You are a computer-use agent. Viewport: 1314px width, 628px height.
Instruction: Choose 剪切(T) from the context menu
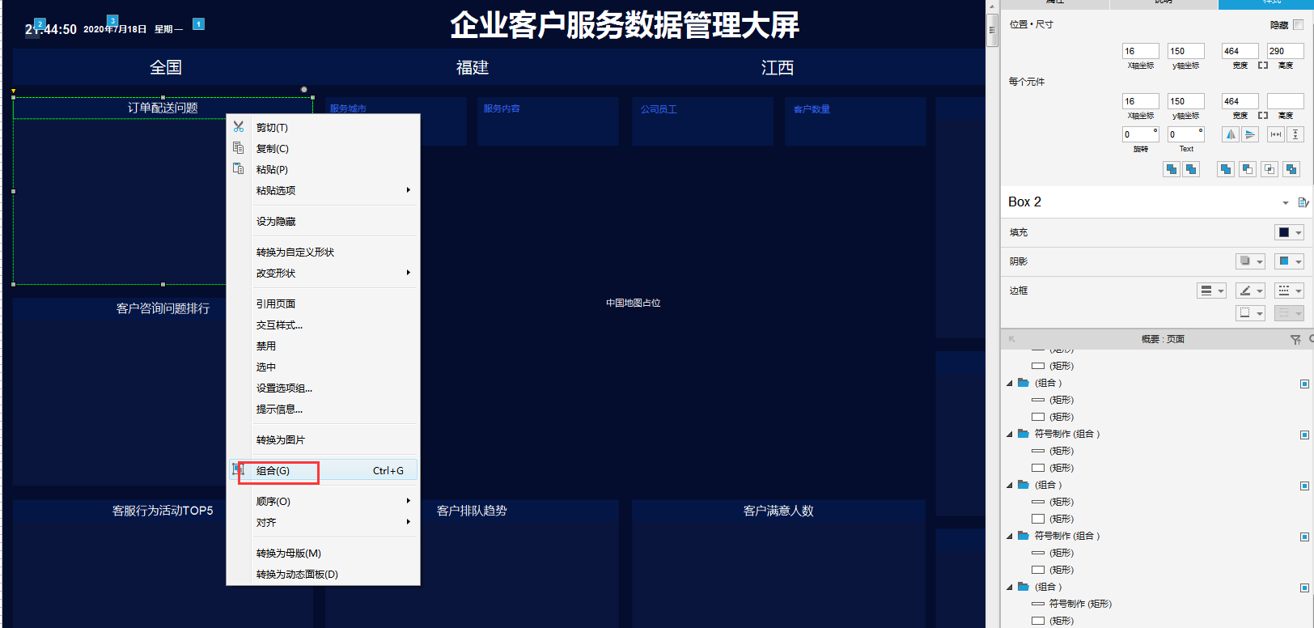pos(324,128)
